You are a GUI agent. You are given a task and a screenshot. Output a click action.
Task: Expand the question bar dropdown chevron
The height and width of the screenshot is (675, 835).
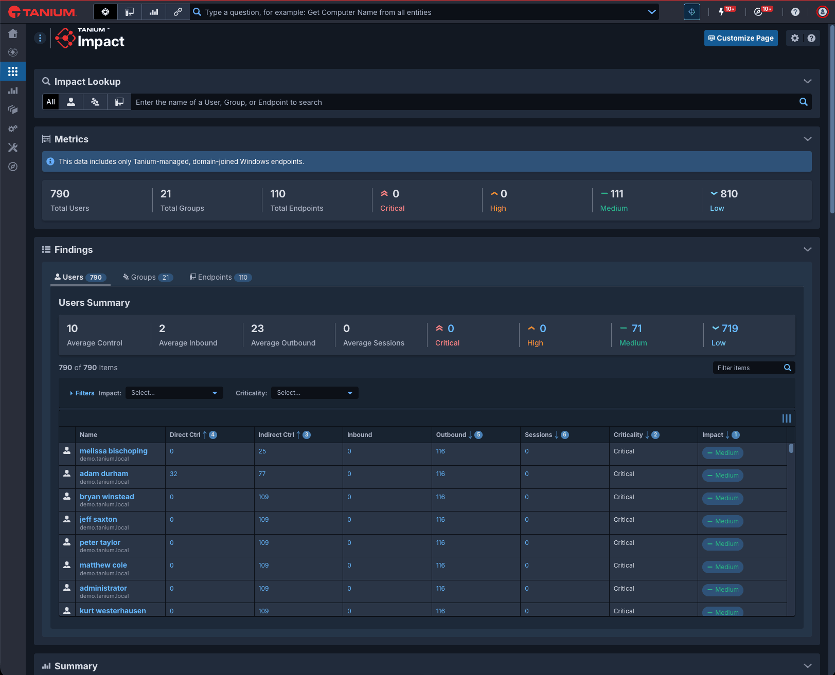tap(652, 12)
